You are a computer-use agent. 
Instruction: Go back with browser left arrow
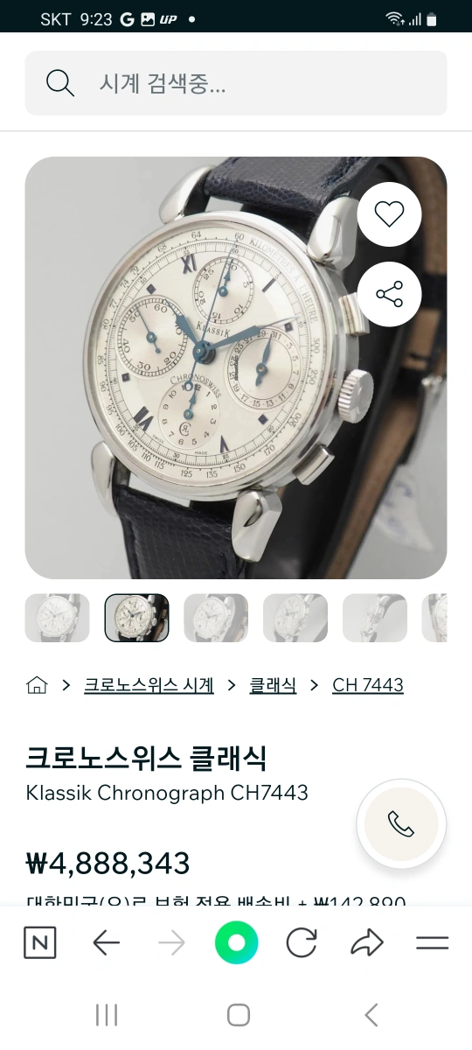click(106, 942)
